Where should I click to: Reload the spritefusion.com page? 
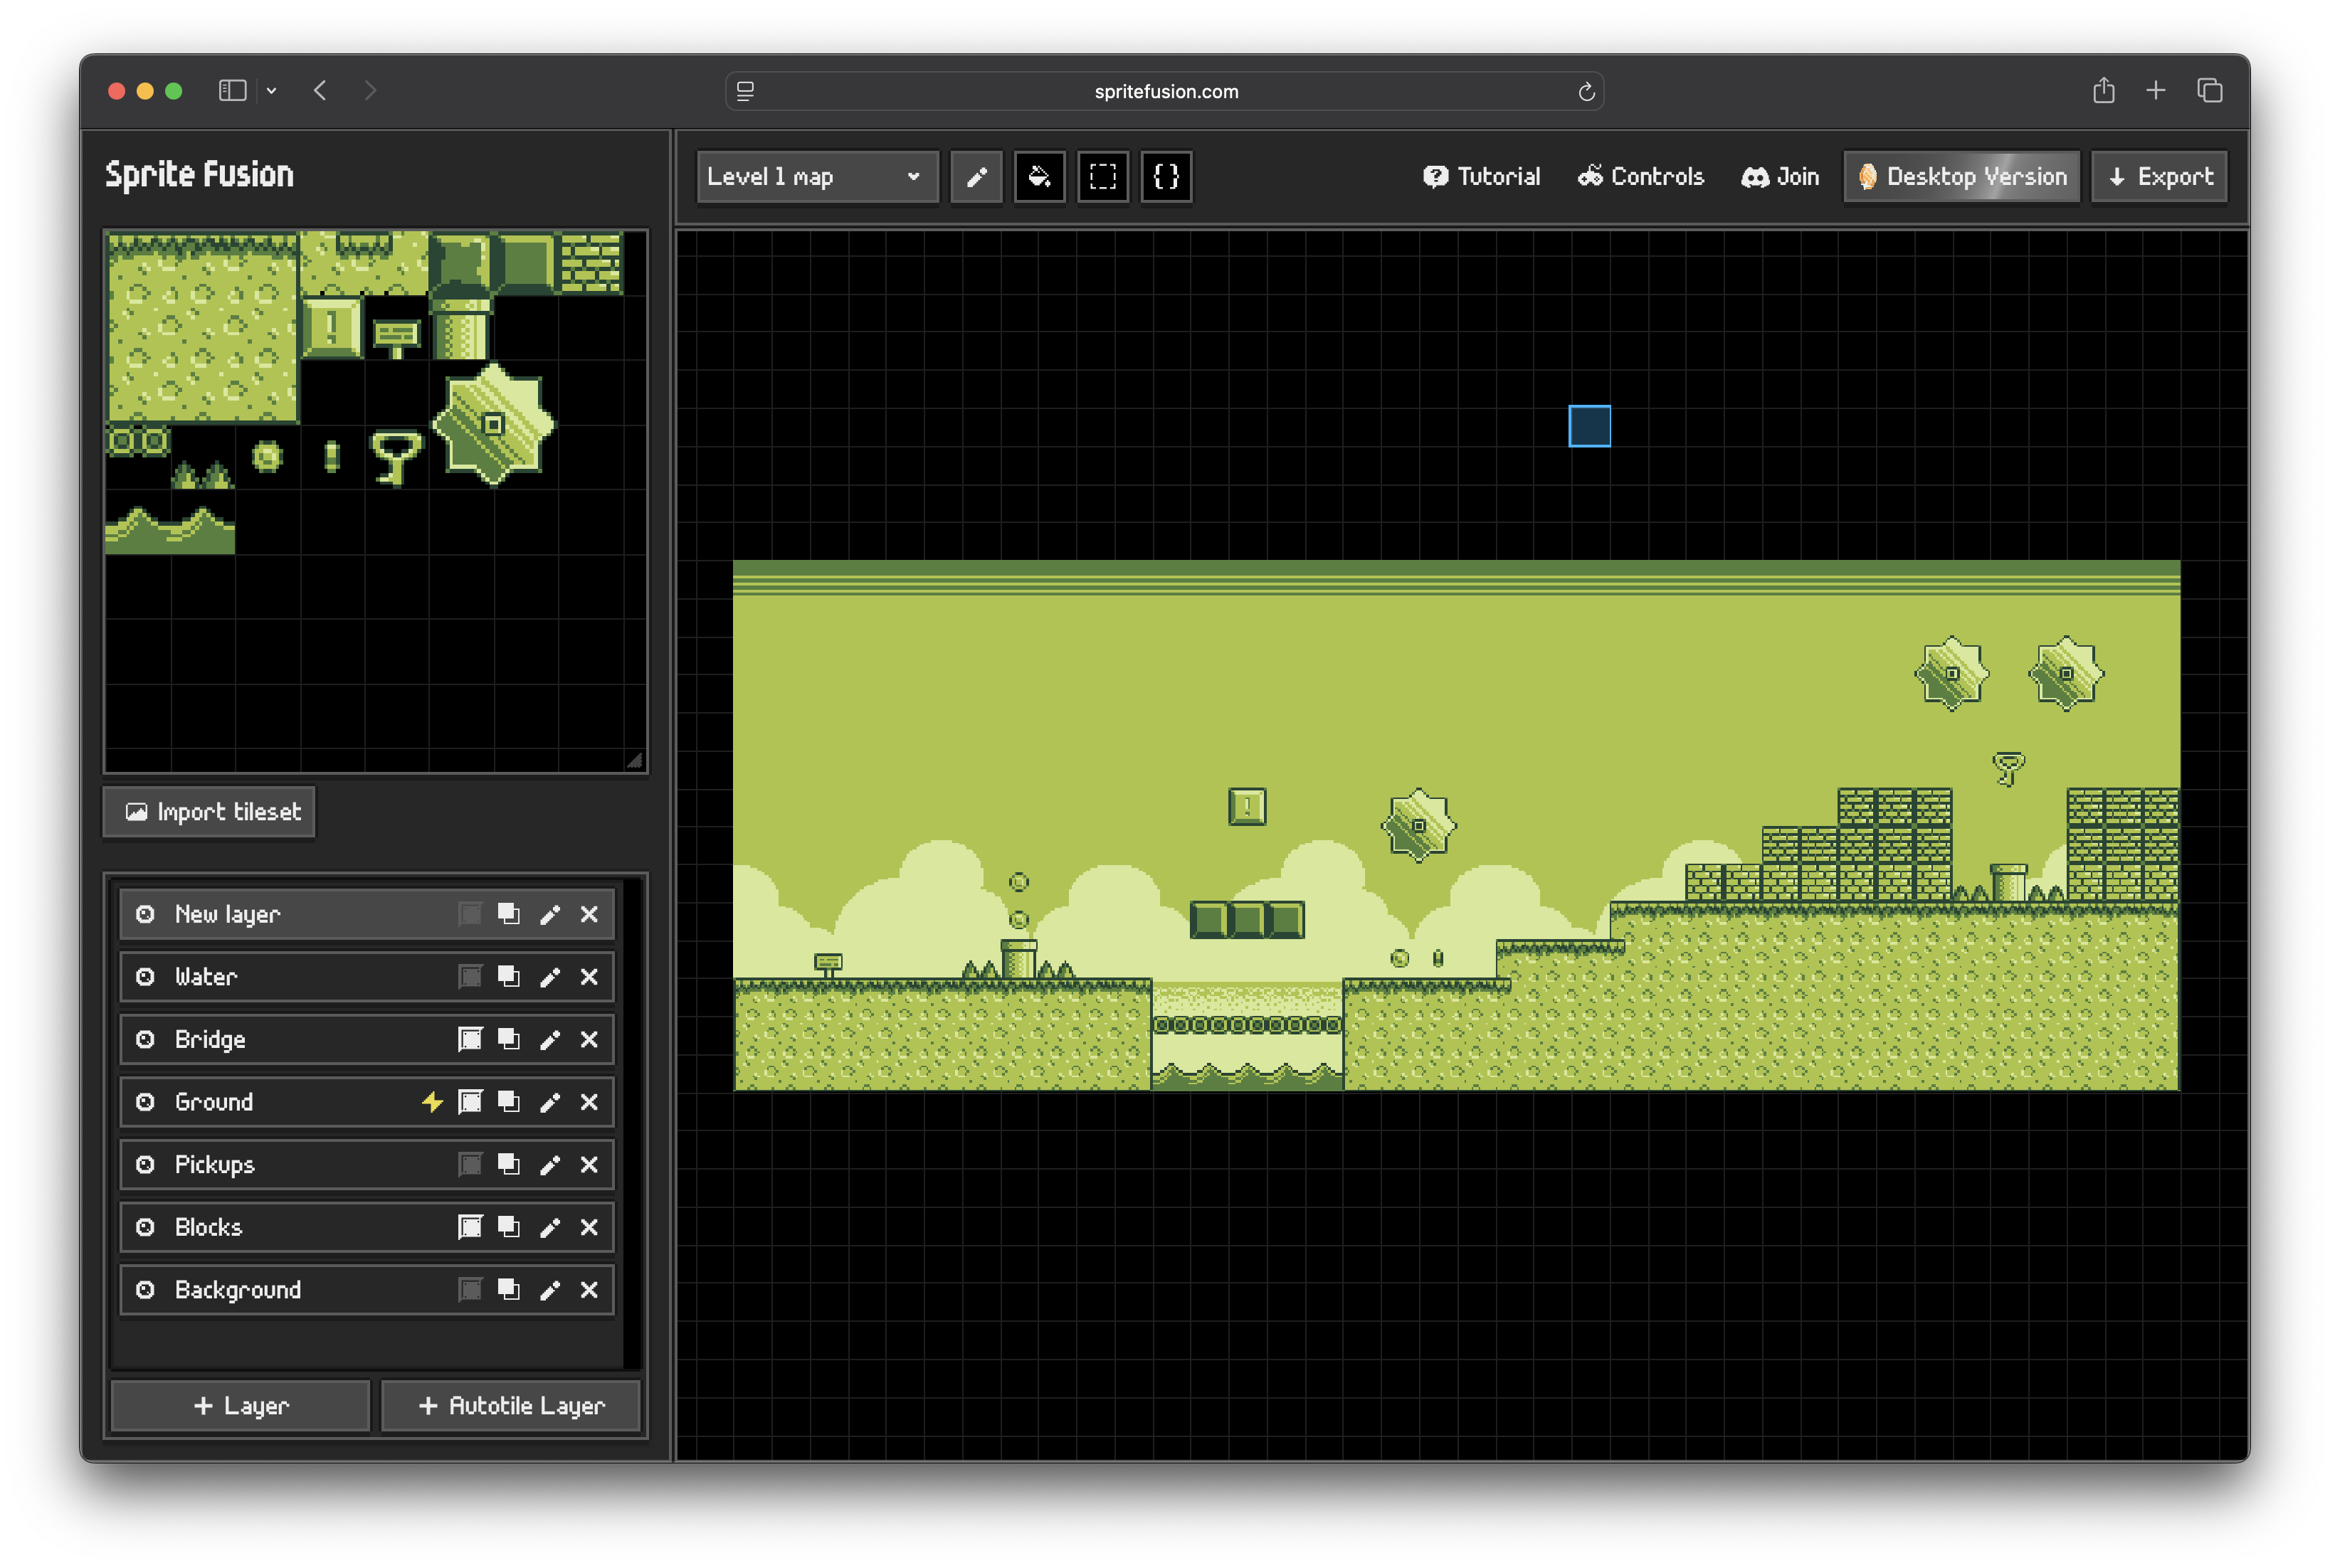[1586, 92]
